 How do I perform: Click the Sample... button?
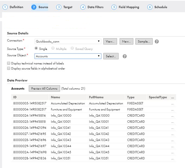[x=144, y=41]
